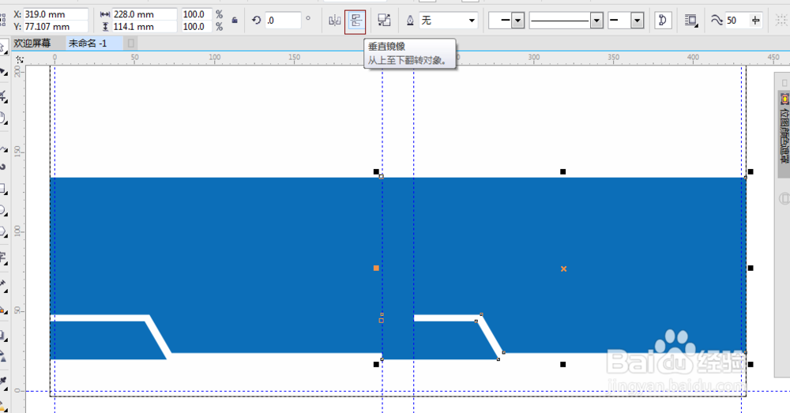The height and width of the screenshot is (413, 790).
Task: Switch to the 欢迎屏幕 tab
Action: [x=32, y=43]
